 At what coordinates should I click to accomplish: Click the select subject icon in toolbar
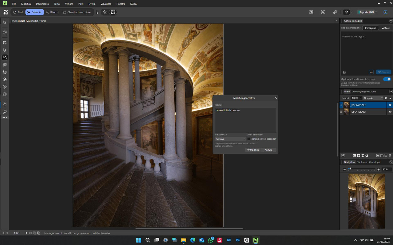tap(323, 12)
